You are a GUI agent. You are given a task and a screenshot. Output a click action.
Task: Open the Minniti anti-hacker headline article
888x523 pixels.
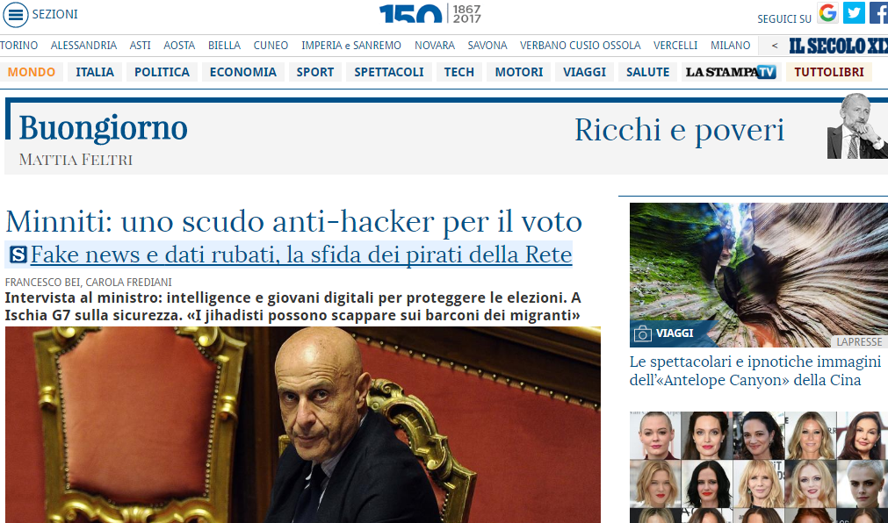click(293, 221)
